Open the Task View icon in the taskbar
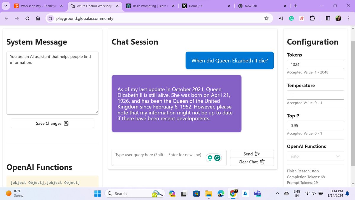Viewport: 355px width, 200px height. tap(184, 193)
